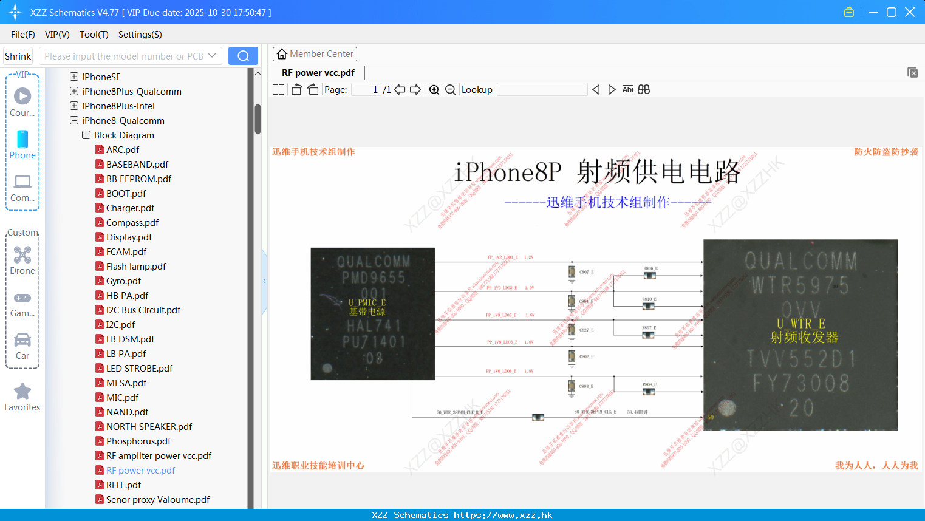The image size is (925, 521).
Task: Open BB EEPROM.pdf
Action: coord(138,179)
